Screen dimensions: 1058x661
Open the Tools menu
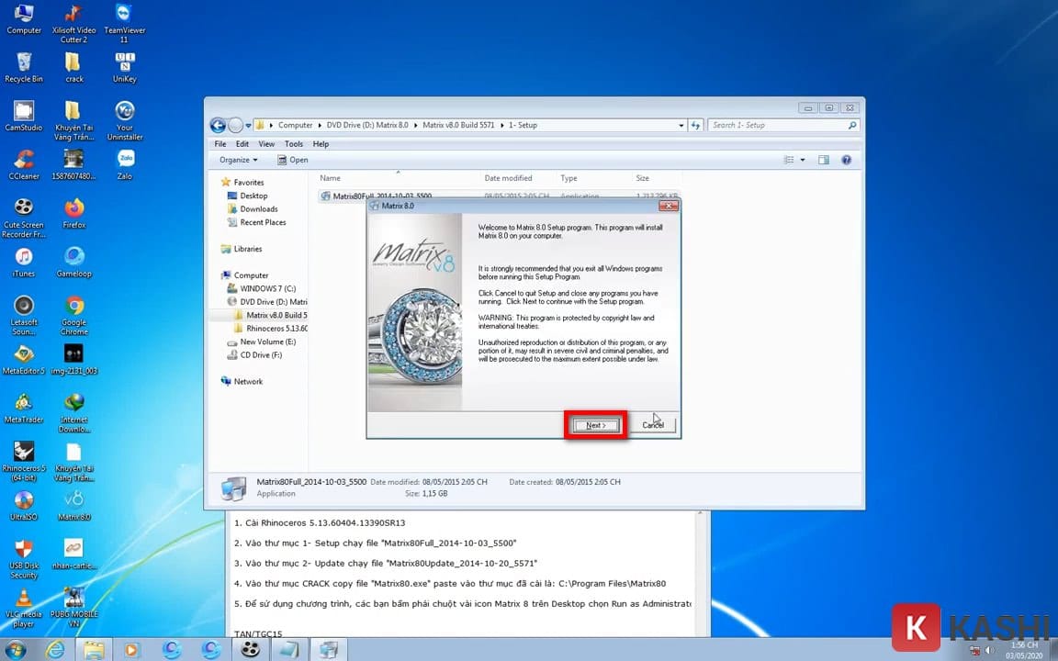click(293, 144)
